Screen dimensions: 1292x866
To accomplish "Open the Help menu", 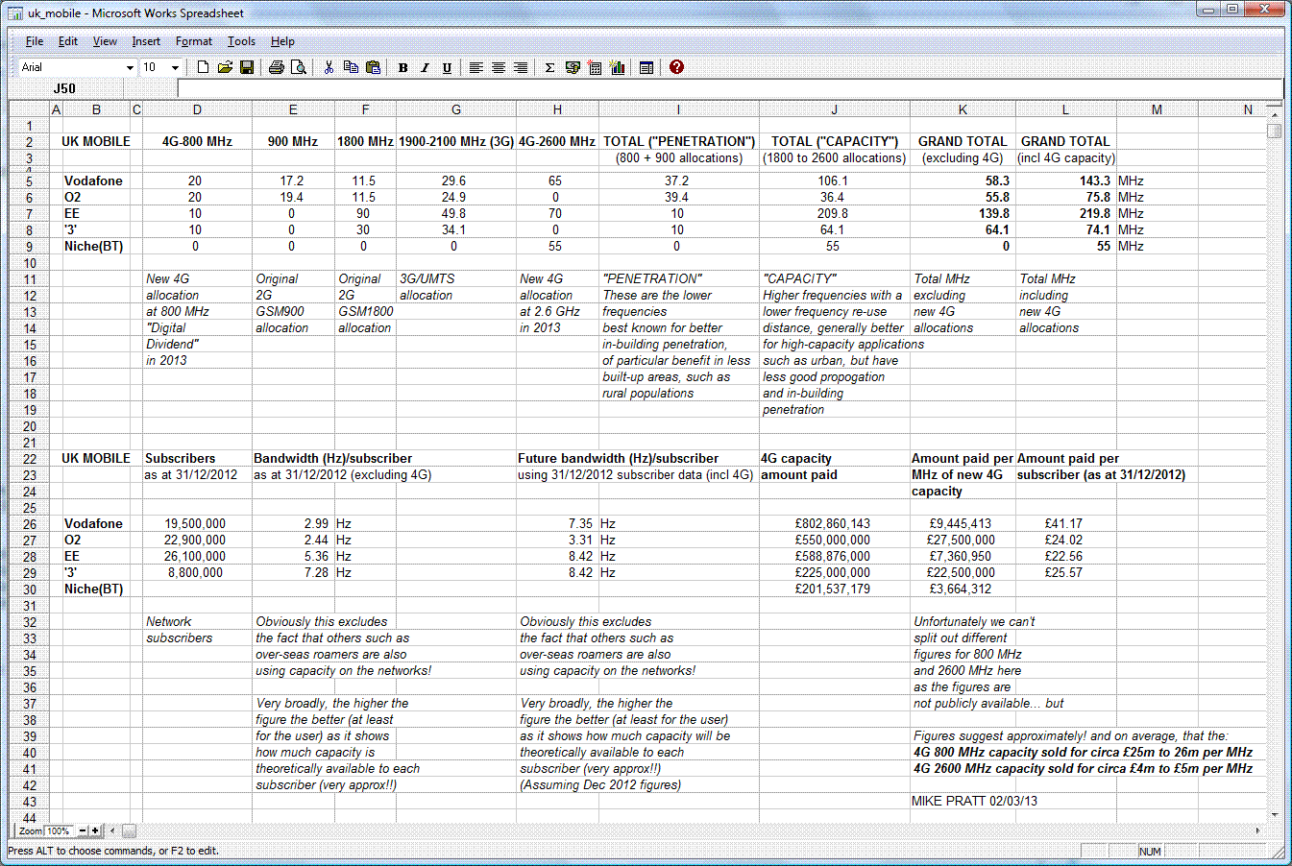I will click(x=282, y=41).
